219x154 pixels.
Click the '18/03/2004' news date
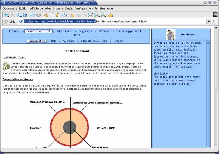tap(161, 73)
